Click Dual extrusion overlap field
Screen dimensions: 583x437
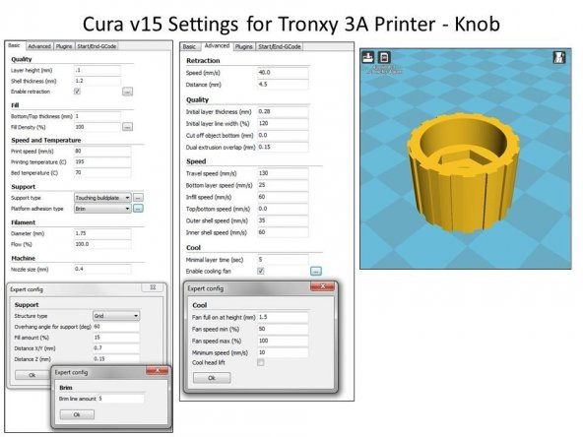point(283,148)
